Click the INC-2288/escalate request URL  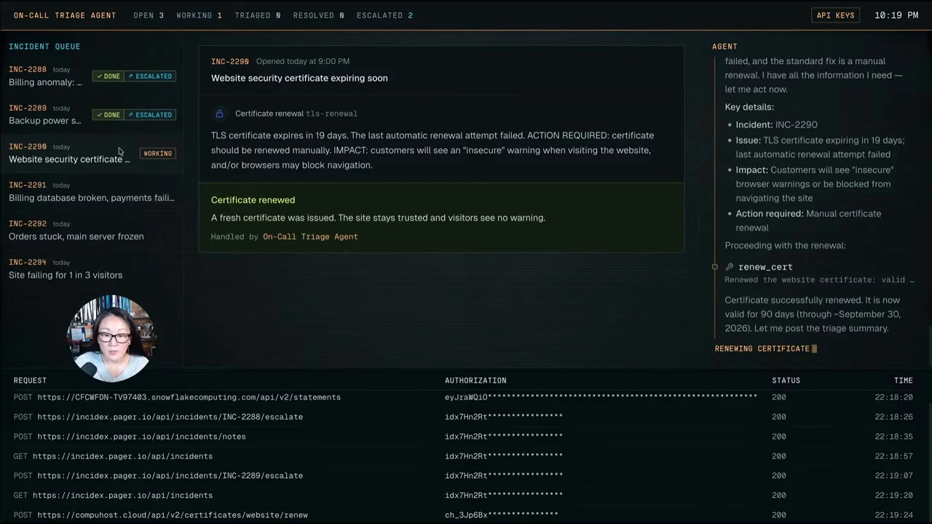point(170,417)
